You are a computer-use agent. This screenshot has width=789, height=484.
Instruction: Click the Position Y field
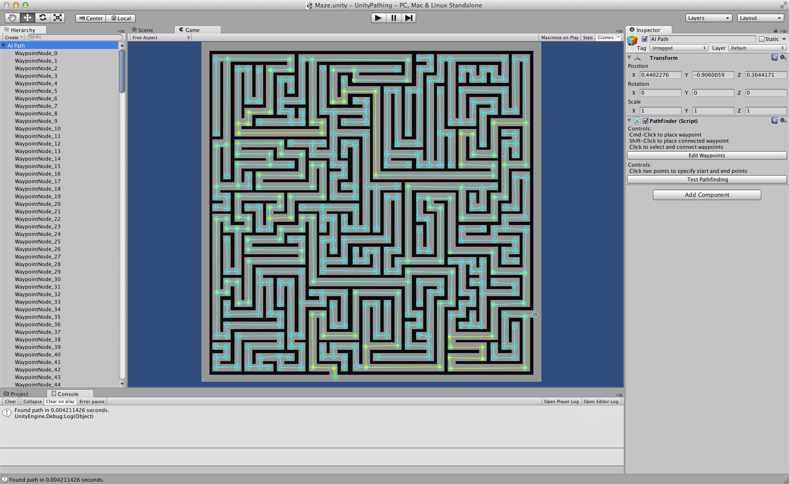[x=713, y=75]
